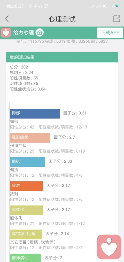
Task: Tap the 参与 完成 赞 踩 statistics line
Action: tap(62, 41)
